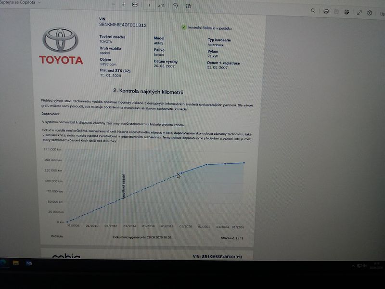Zoom out with the minus icon
Screen dimensions: 385x289
click(113, 4)
